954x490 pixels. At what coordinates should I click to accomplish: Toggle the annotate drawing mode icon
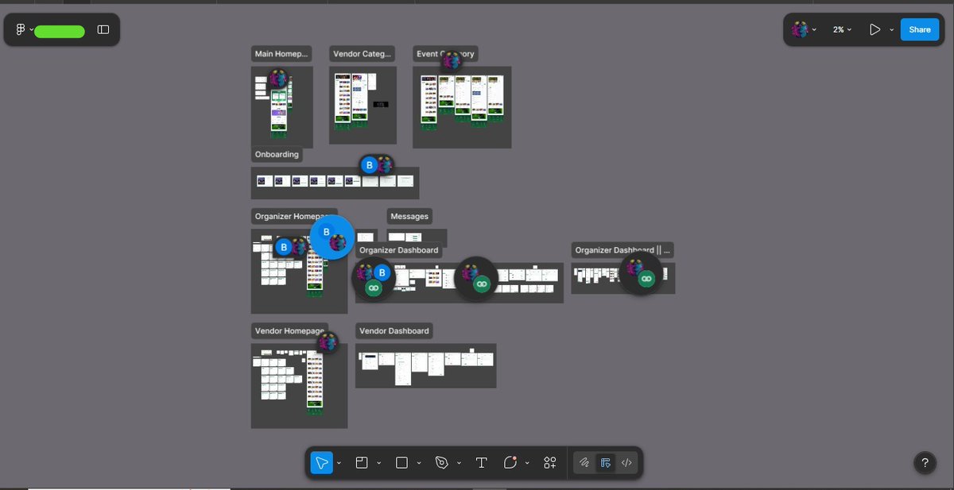[x=584, y=462]
